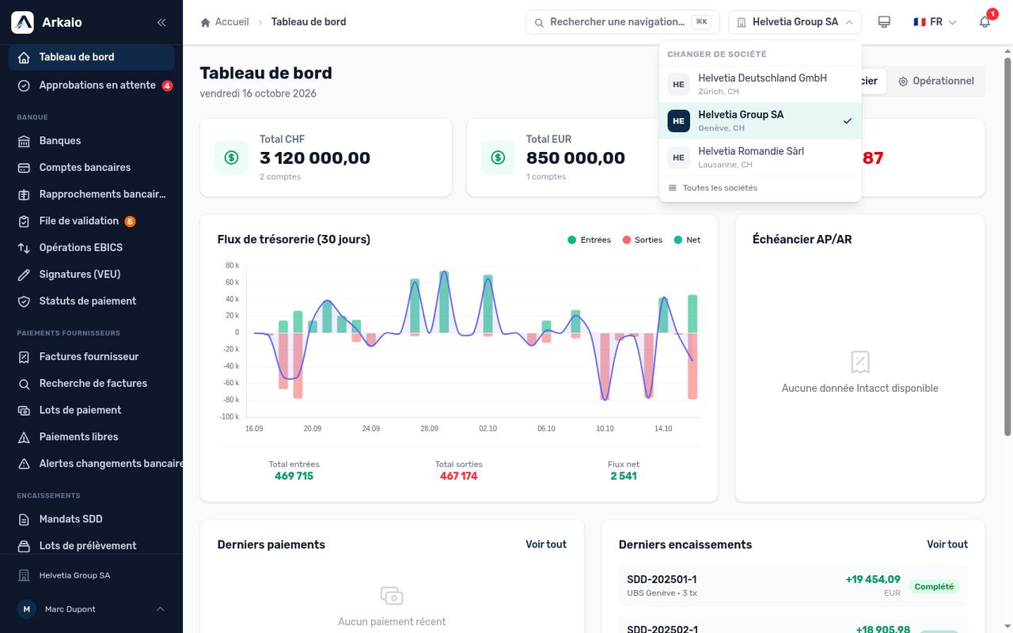Viewport: 1013px width, 633px height.
Task: Open the SDD-202501-1 encaissement row
Action: pos(793,586)
